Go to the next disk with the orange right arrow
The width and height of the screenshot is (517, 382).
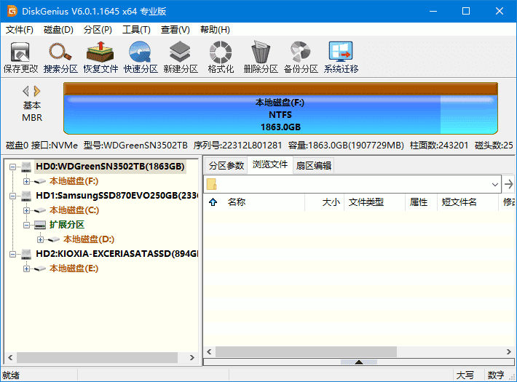[37, 91]
